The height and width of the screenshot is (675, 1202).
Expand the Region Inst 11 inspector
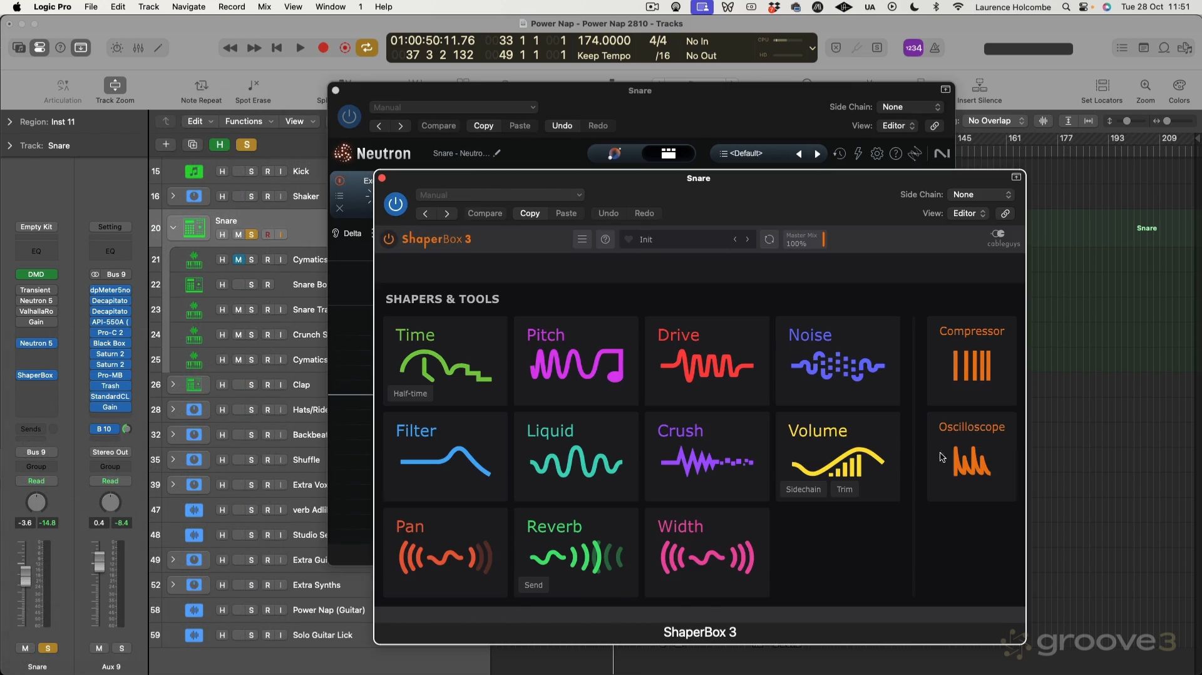tap(9, 122)
